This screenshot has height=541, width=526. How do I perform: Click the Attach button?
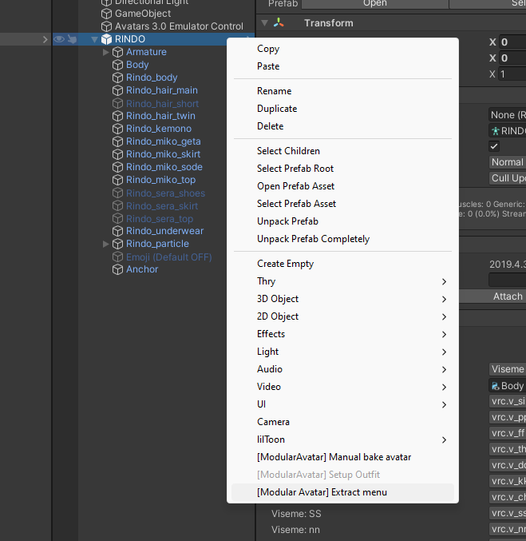[x=493, y=296]
